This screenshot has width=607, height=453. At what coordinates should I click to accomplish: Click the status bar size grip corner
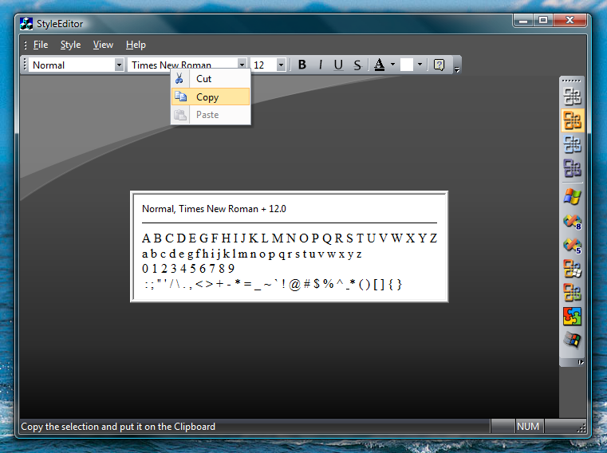[581, 427]
